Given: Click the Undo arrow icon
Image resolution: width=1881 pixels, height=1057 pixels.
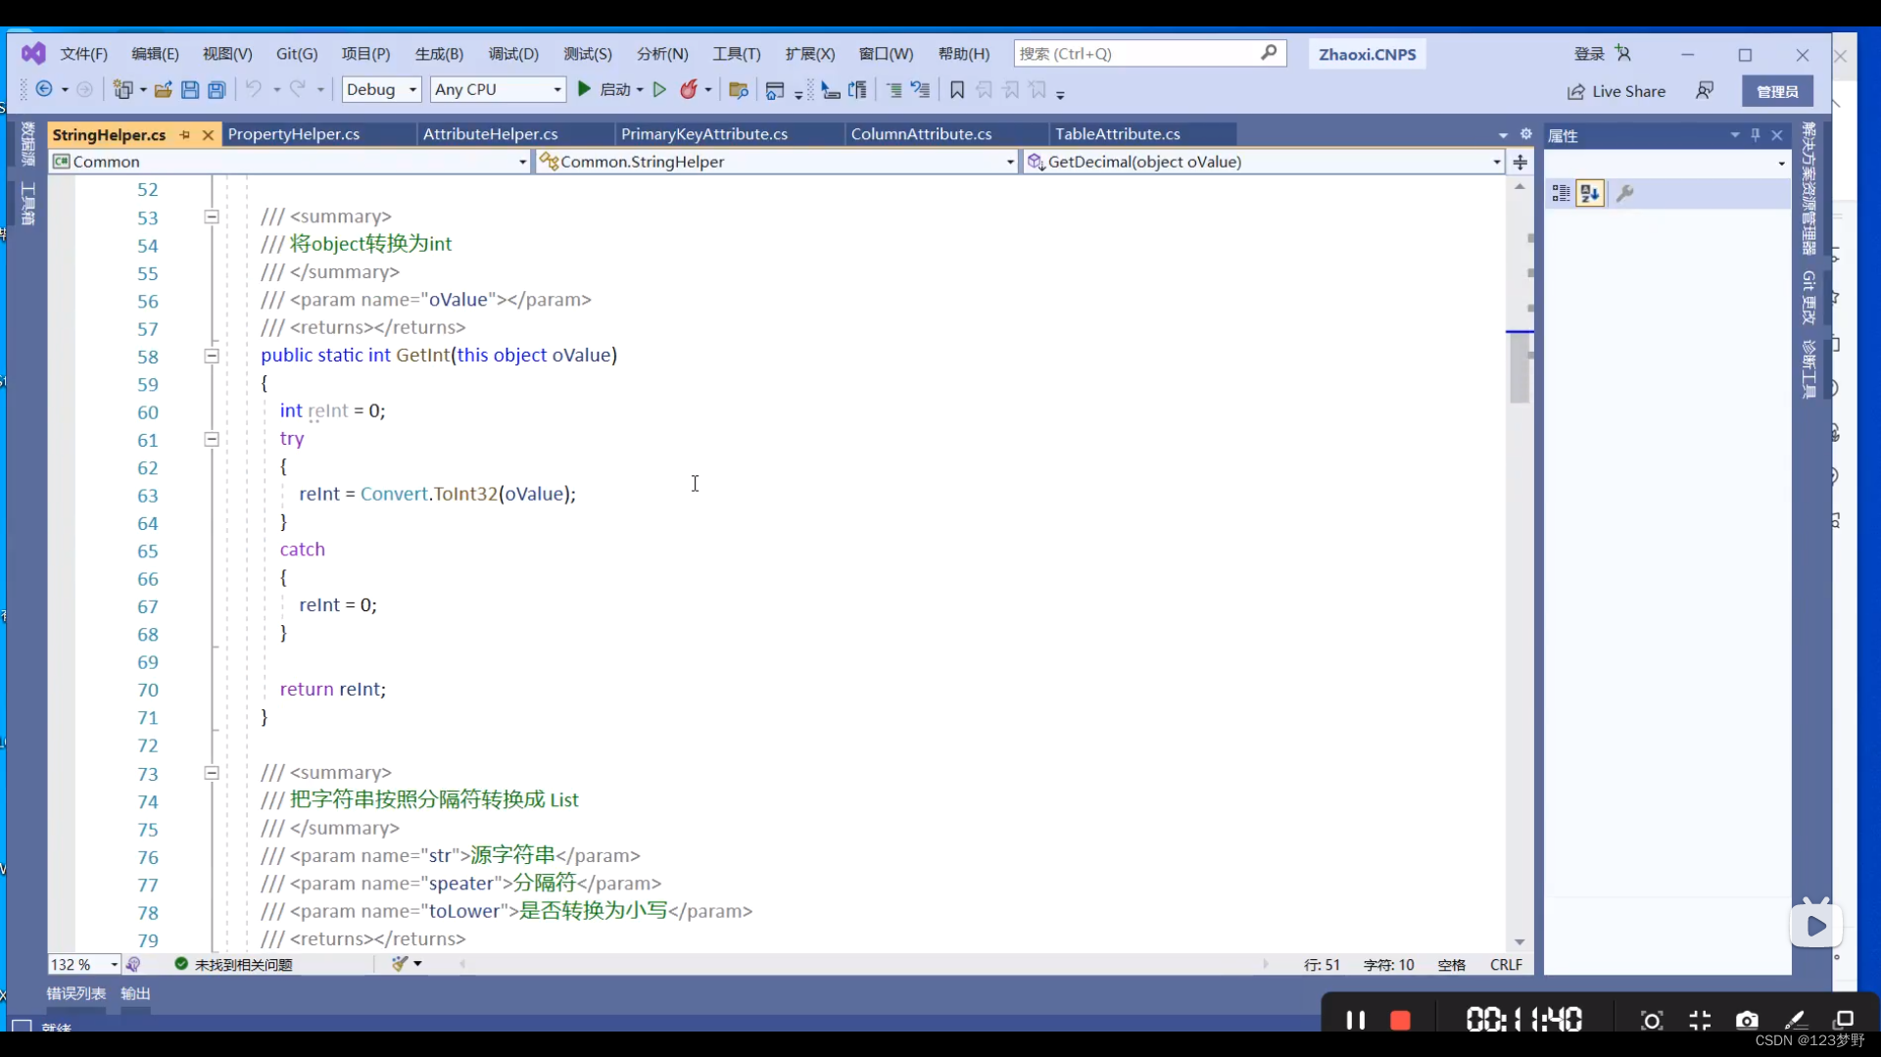Looking at the screenshot, I should (254, 90).
